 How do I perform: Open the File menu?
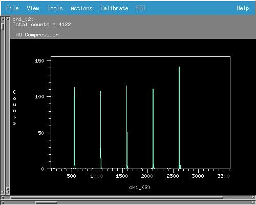click(12, 8)
